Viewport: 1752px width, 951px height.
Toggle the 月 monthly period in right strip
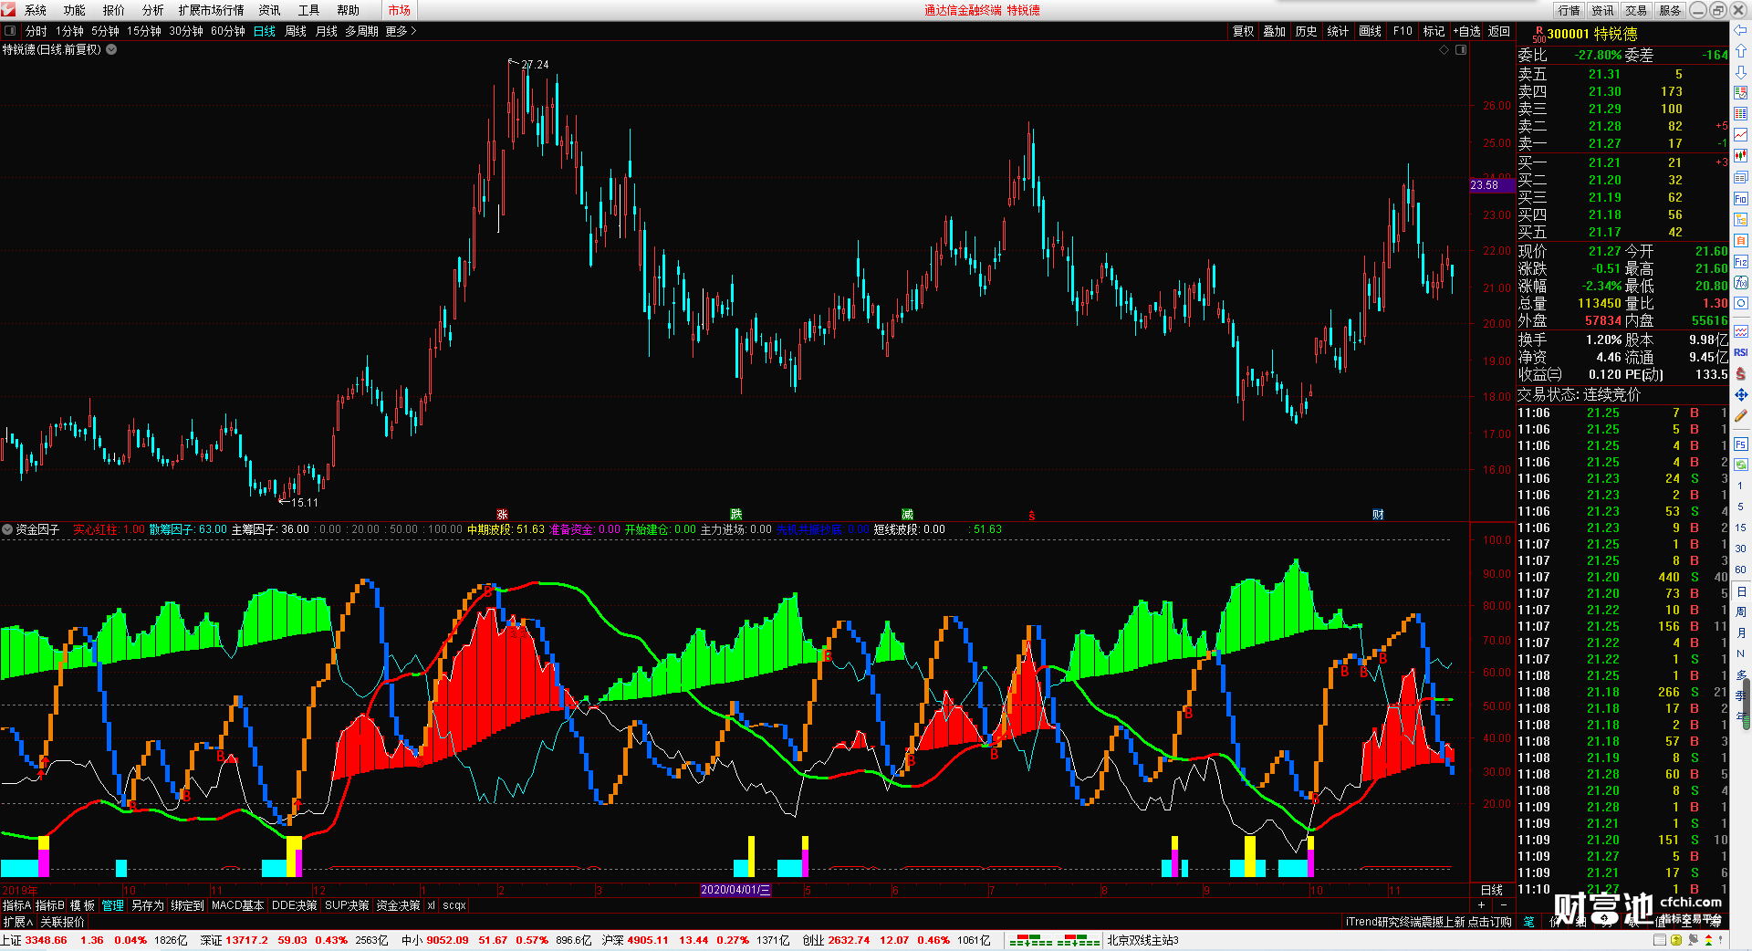(x=1741, y=632)
